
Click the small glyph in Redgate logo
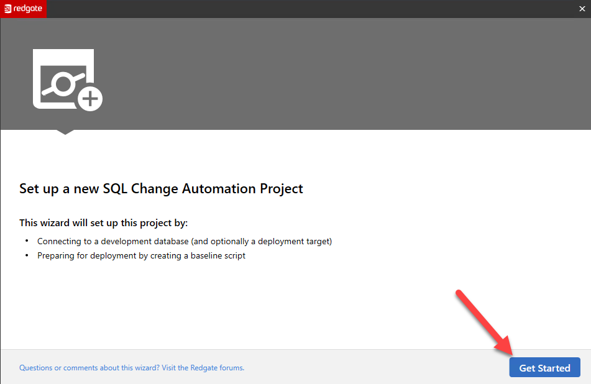[8, 9]
